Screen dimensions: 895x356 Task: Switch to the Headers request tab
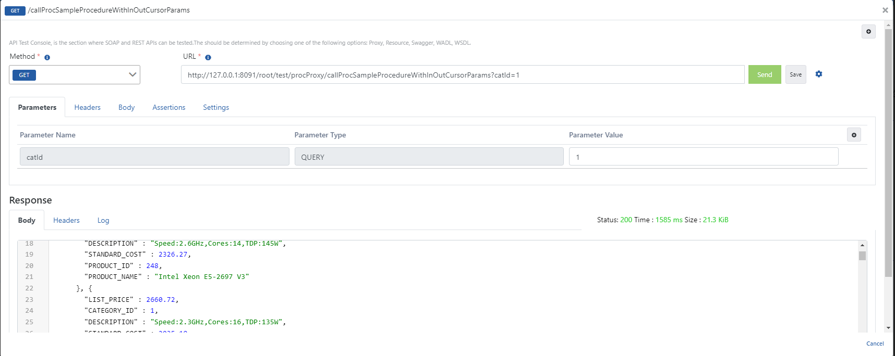87,108
